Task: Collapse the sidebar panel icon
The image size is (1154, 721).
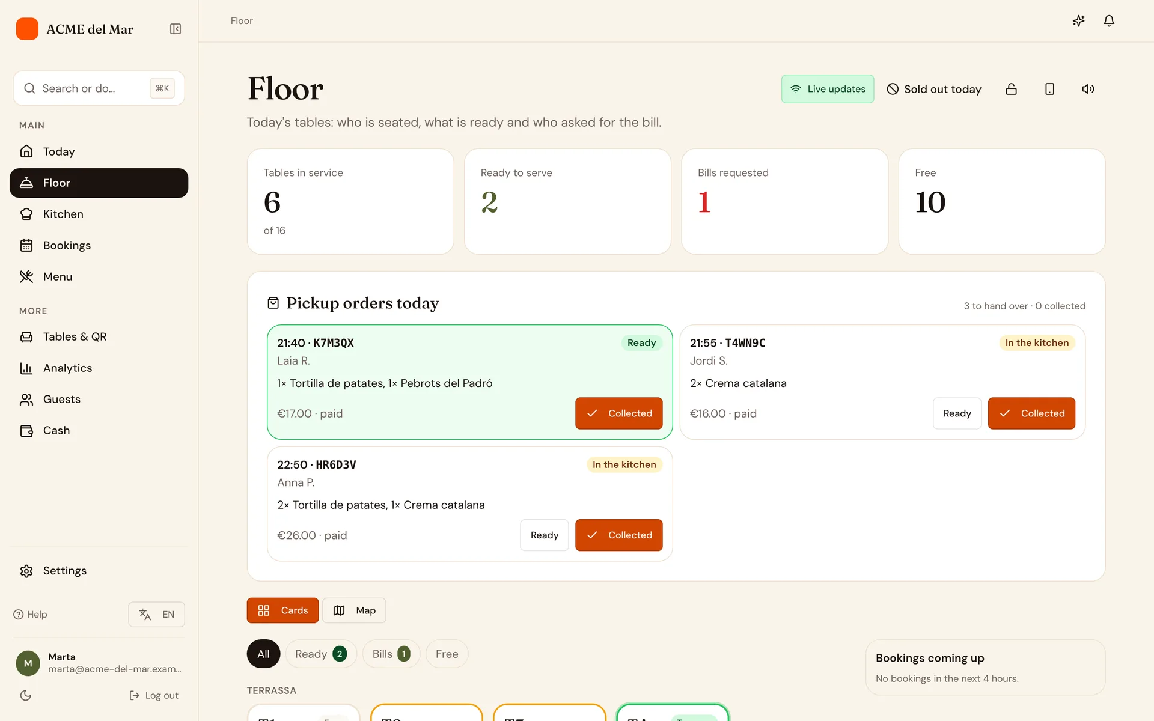Action: 176,29
